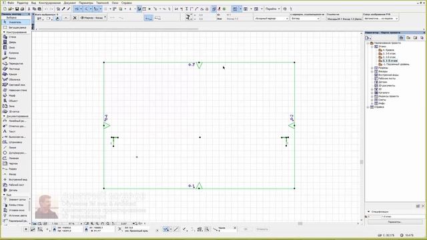The width and height of the screenshot is (427, 240).
Task: Select the Оболочка shell tool
Action: coord(16,79)
